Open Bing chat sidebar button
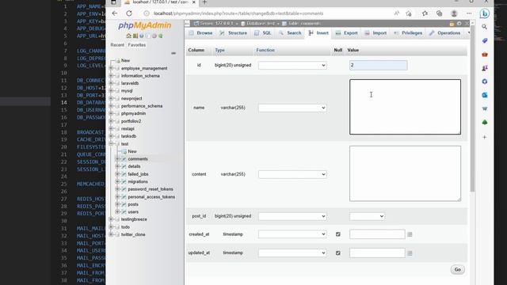This screenshot has height=285, width=507. [484, 13]
